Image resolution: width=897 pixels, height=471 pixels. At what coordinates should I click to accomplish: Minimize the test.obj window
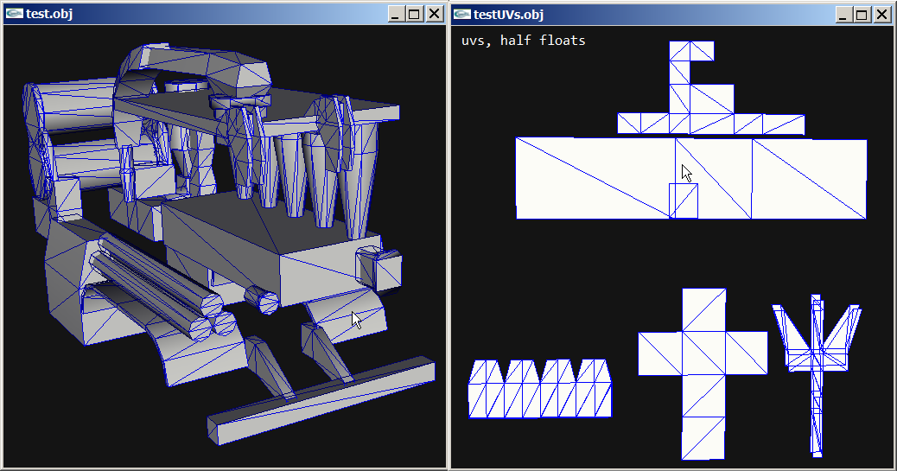click(x=397, y=15)
